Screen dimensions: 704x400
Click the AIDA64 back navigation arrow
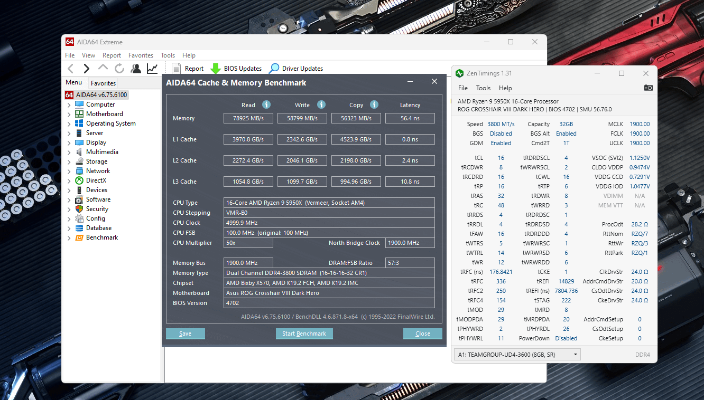[x=70, y=68]
